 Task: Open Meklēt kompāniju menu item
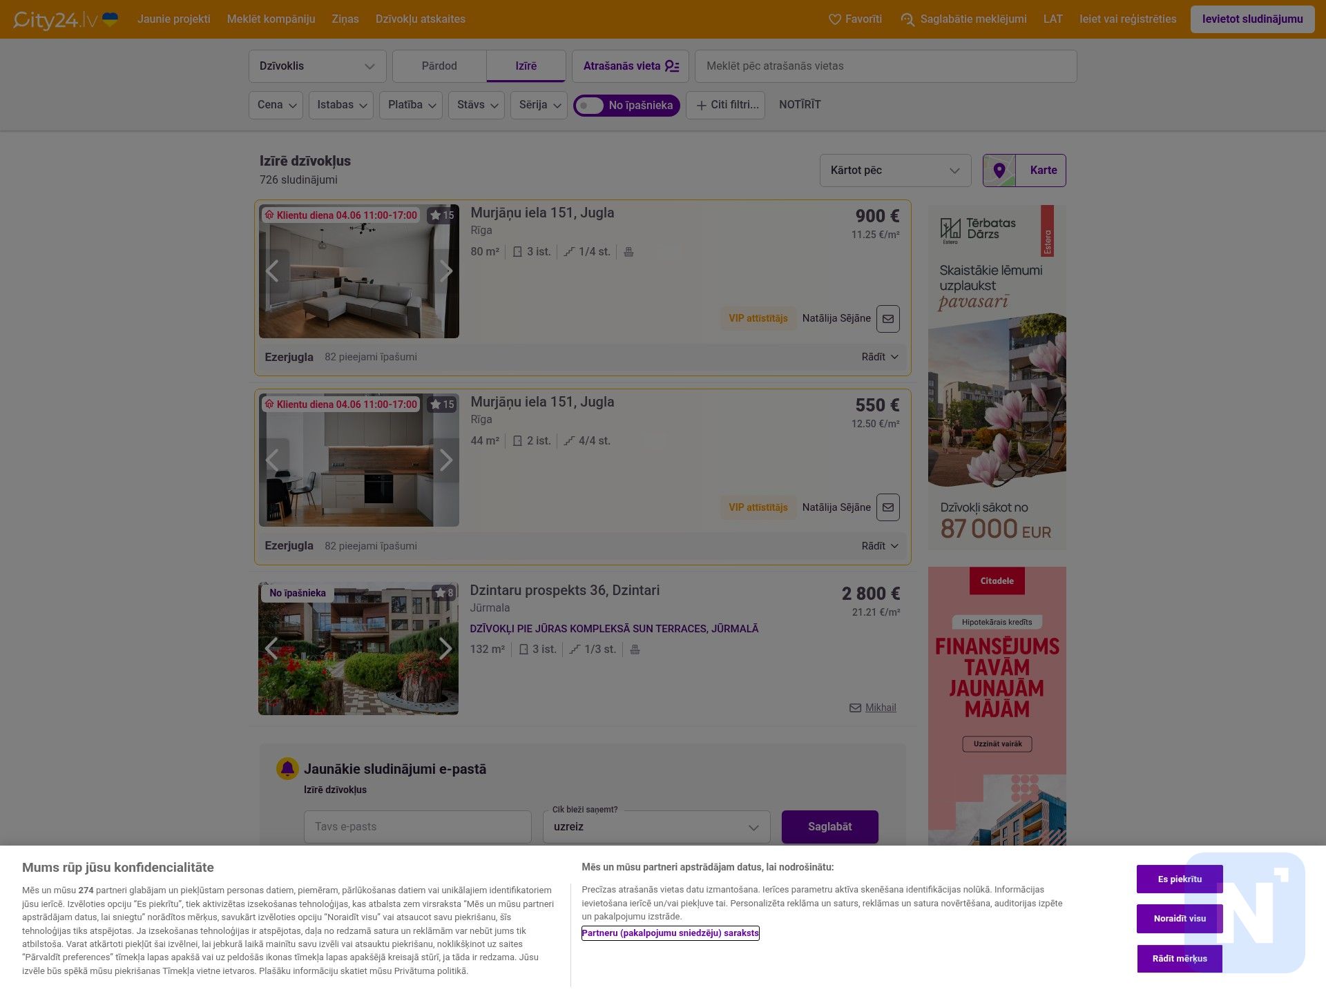click(271, 19)
